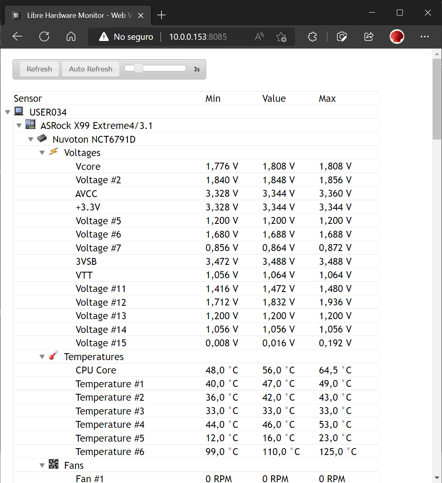Click the scrollbar down arrow
The image size is (442, 483).
click(x=437, y=478)
